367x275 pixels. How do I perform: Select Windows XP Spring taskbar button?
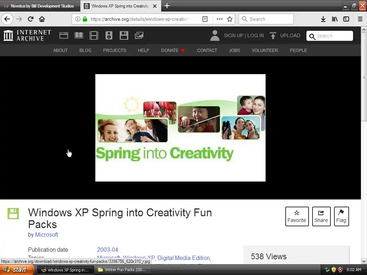pos(66,270)
